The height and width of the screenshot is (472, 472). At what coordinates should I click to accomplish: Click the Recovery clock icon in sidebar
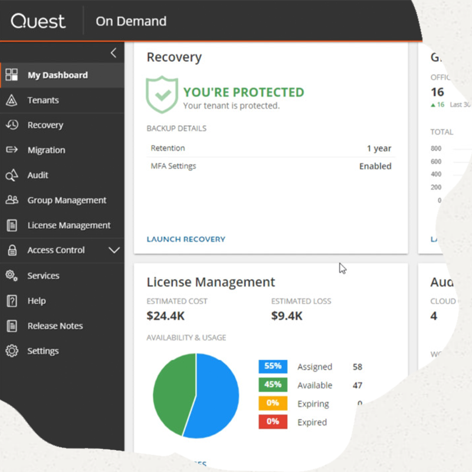(x=12, y=125)
